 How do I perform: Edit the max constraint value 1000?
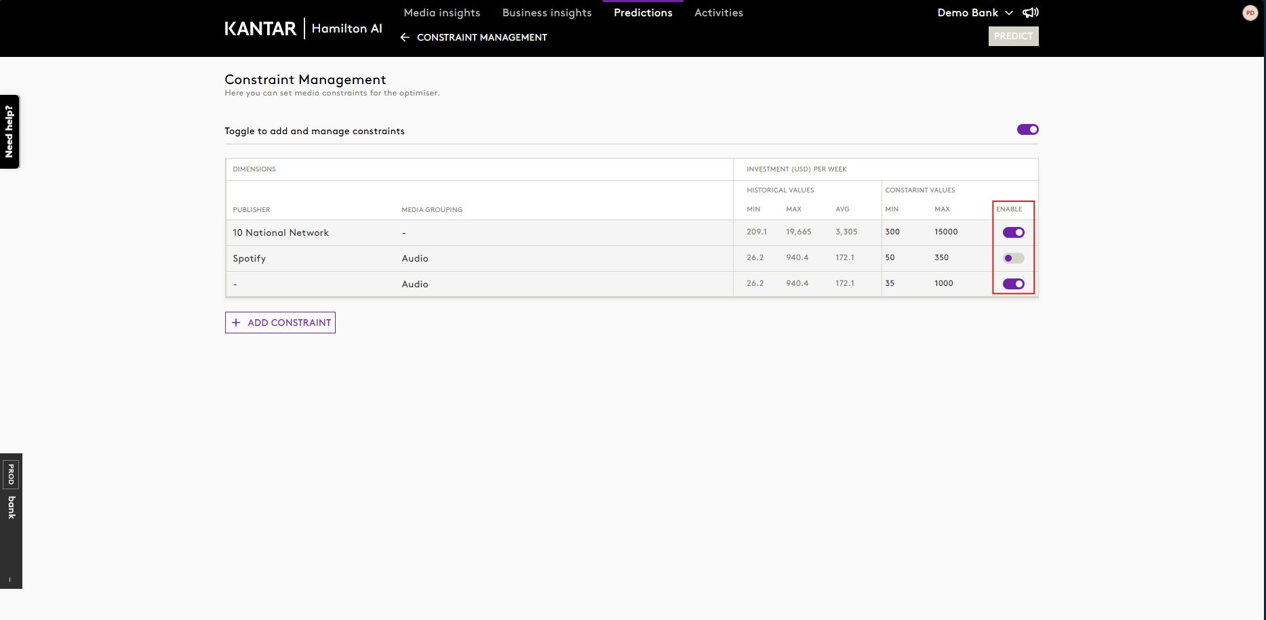944,283
